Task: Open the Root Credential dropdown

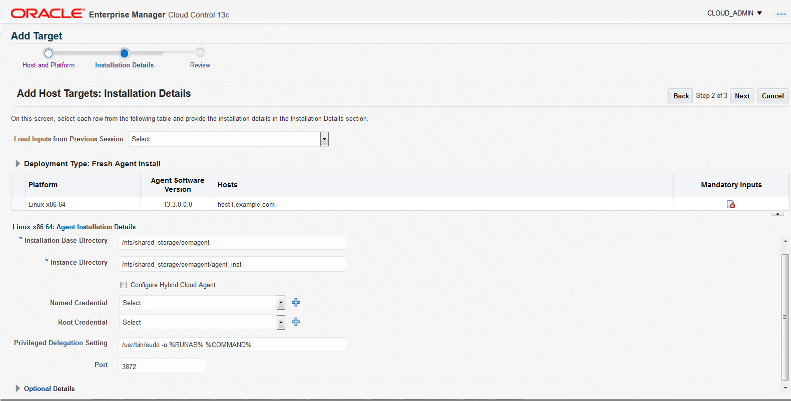Action: (x=281, y=323)
